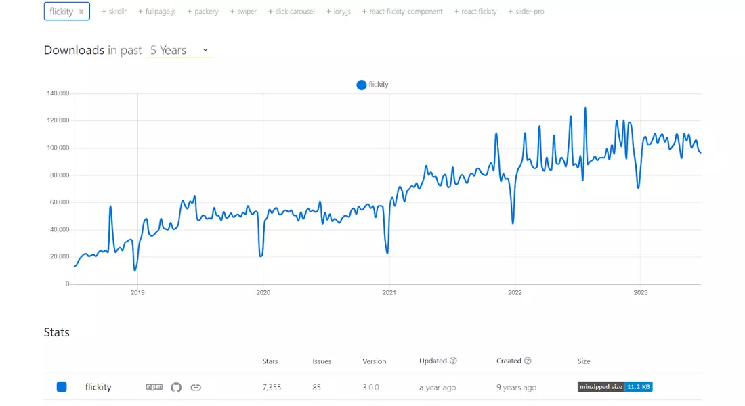Select the 85 issues value

click(316, 388)
